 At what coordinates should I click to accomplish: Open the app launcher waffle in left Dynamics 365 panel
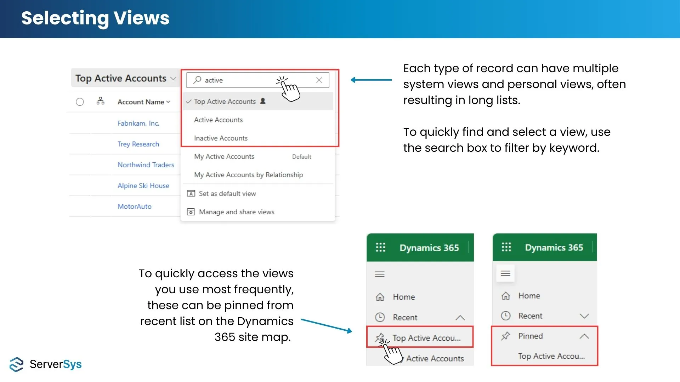[380, 247]
